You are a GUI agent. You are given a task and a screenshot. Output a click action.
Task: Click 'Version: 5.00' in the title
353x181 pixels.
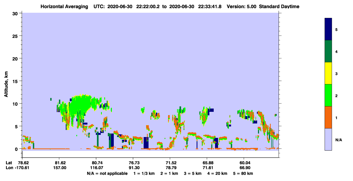242,7
